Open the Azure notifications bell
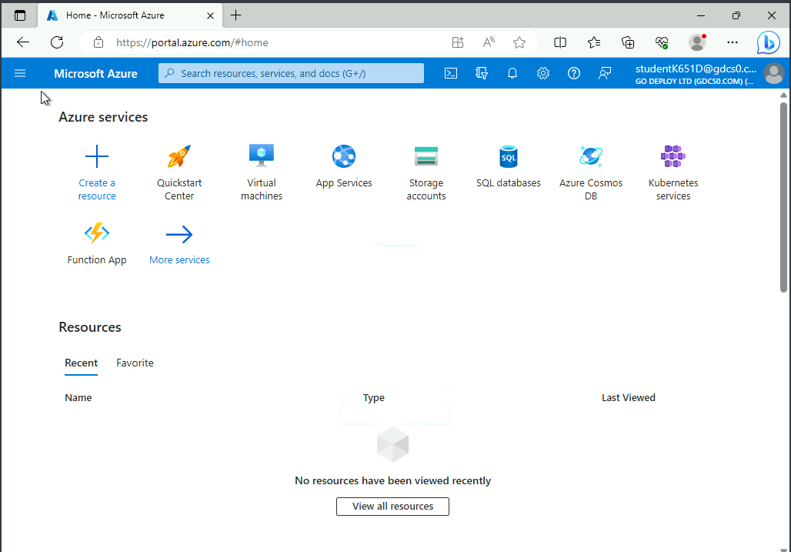This screenshot has height=552, width=791. pos(512,73)
